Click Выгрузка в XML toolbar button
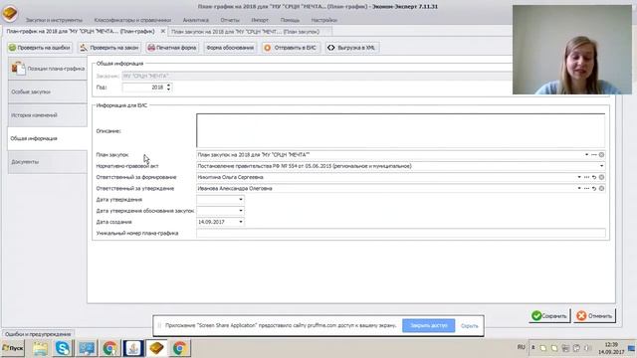Viewport: 637px width, 358px height. [x=351, y=48]
